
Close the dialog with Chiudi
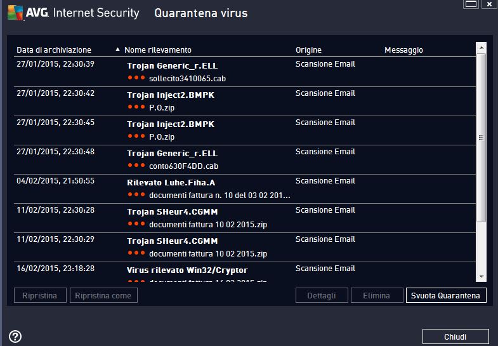[455, 336]
